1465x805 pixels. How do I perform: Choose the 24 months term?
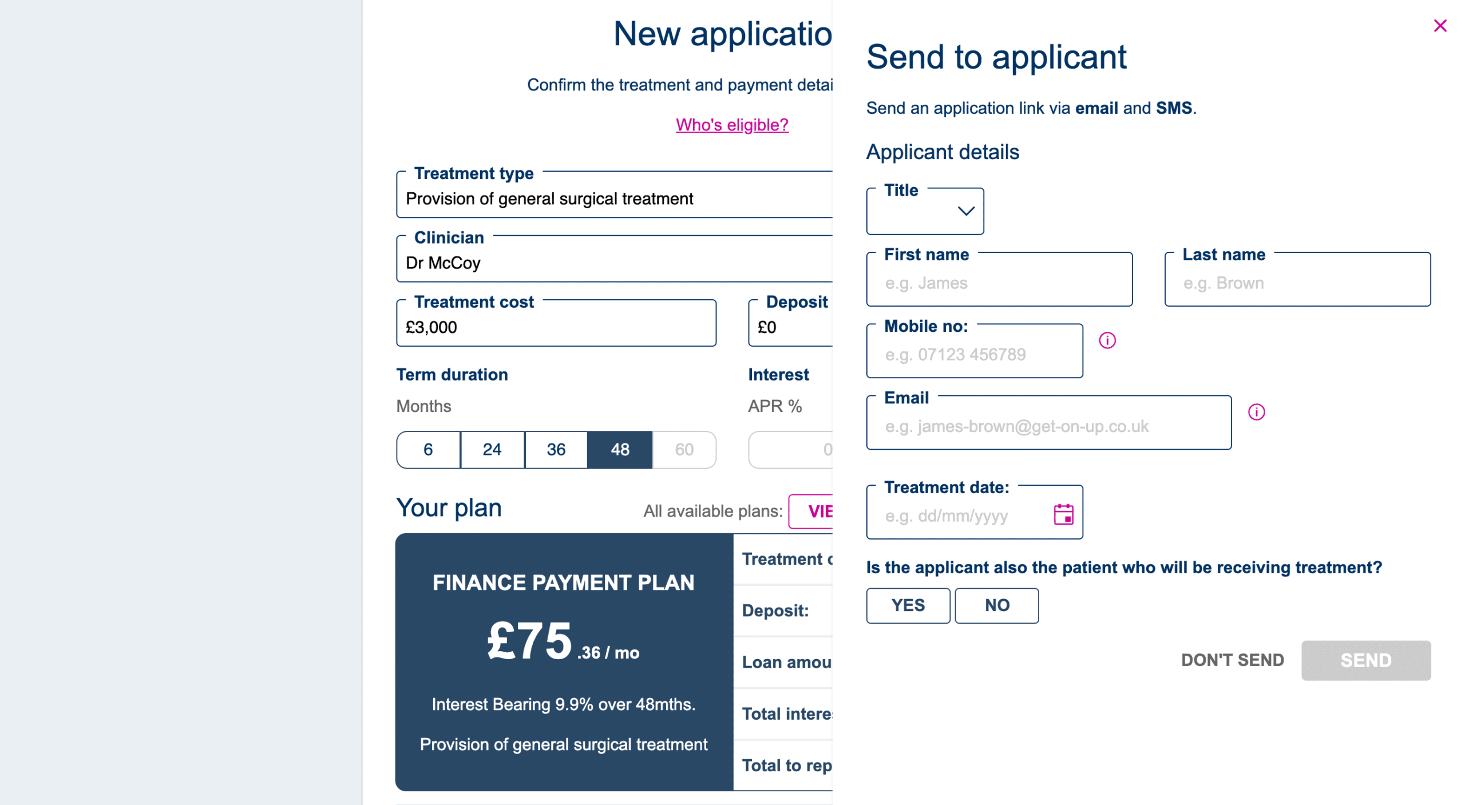click(x=492, y=450)
